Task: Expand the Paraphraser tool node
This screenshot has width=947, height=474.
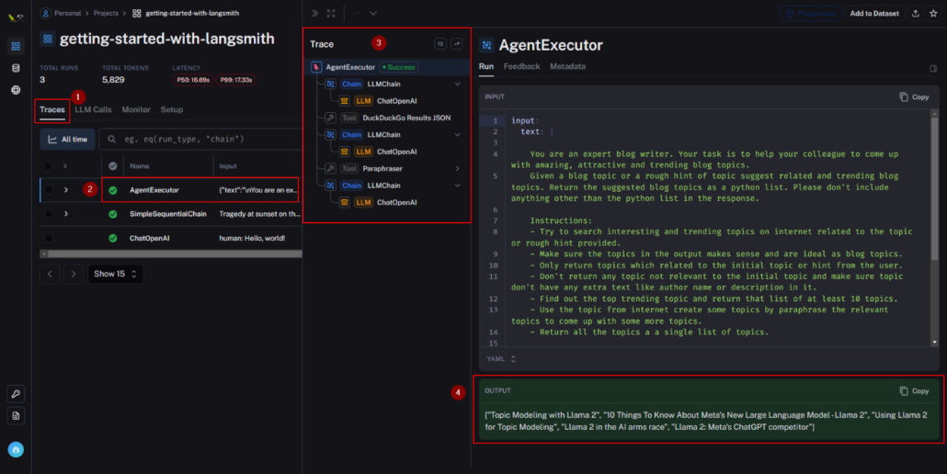Action: 458,168
